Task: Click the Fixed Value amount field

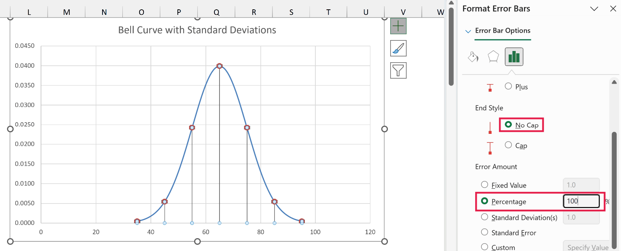Action: pos(581,185)
